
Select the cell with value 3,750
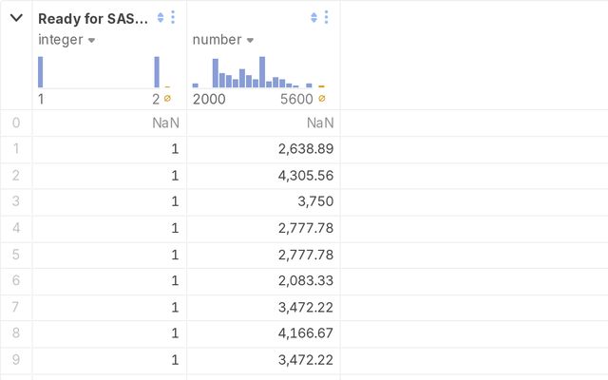tap(312, 202)
